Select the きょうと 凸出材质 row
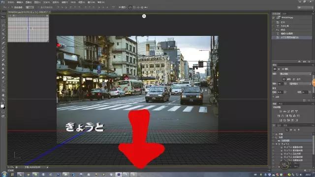This screenshot has width=315, height=177. [x=292, y=153]
